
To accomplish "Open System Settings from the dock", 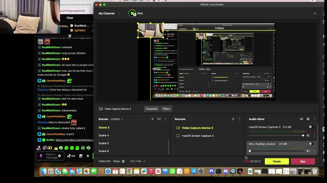I will click(201, 172).
